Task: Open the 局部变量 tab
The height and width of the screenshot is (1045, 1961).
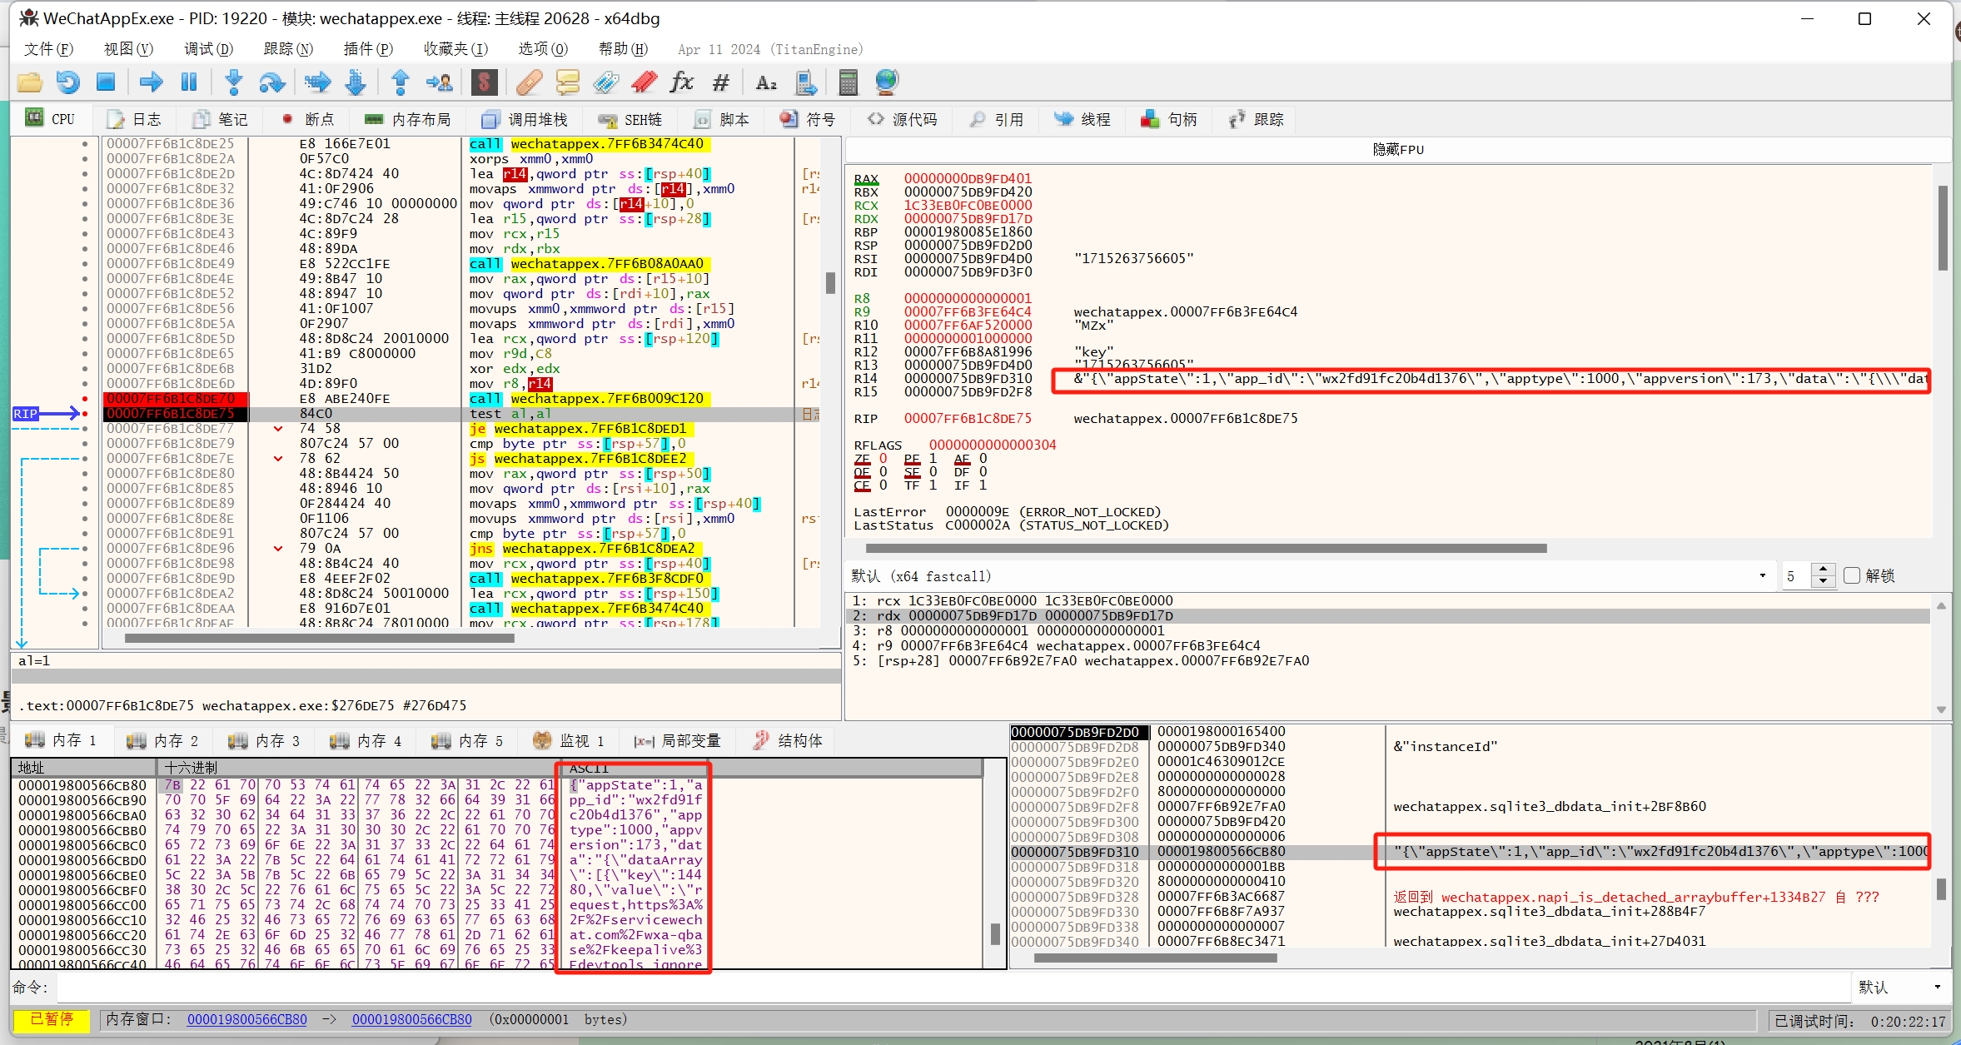Action: tap(677, 740)
